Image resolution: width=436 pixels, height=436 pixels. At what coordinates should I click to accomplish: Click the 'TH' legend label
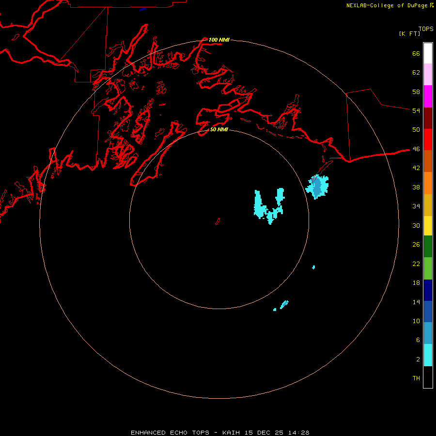pos(416,378)
